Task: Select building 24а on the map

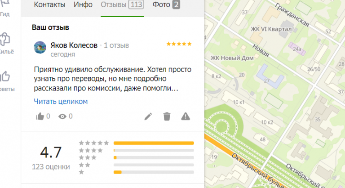Action: [297, 49]
